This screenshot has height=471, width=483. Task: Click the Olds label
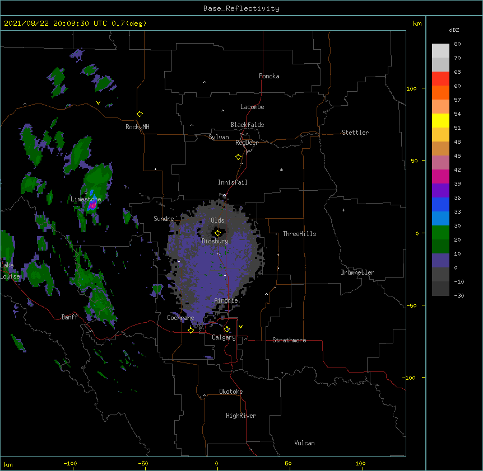[x=217, y=220]
